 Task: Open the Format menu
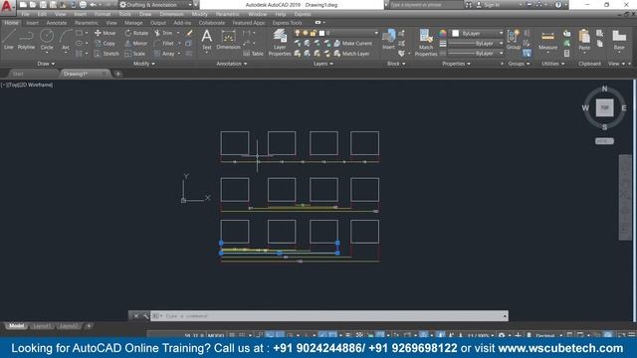tap(103, 14)
